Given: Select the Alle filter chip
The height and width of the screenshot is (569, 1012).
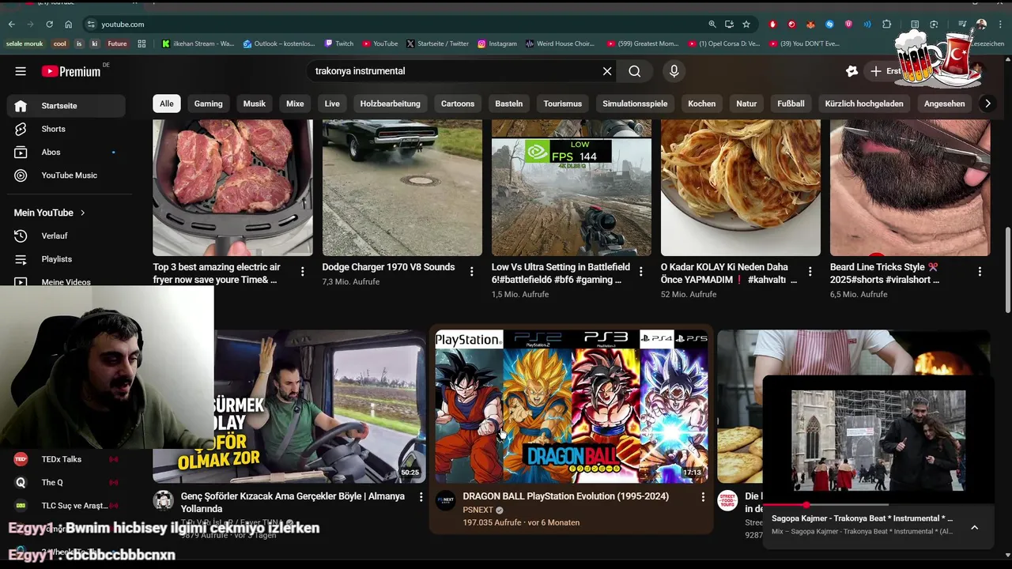Looking at the screenshot, I should coord(166,104).
